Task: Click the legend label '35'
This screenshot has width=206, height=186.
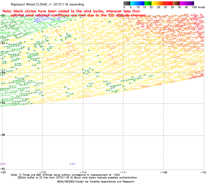Action: 172,7
